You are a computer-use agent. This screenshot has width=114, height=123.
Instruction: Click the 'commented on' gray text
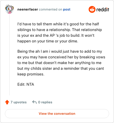coord(50,9)
